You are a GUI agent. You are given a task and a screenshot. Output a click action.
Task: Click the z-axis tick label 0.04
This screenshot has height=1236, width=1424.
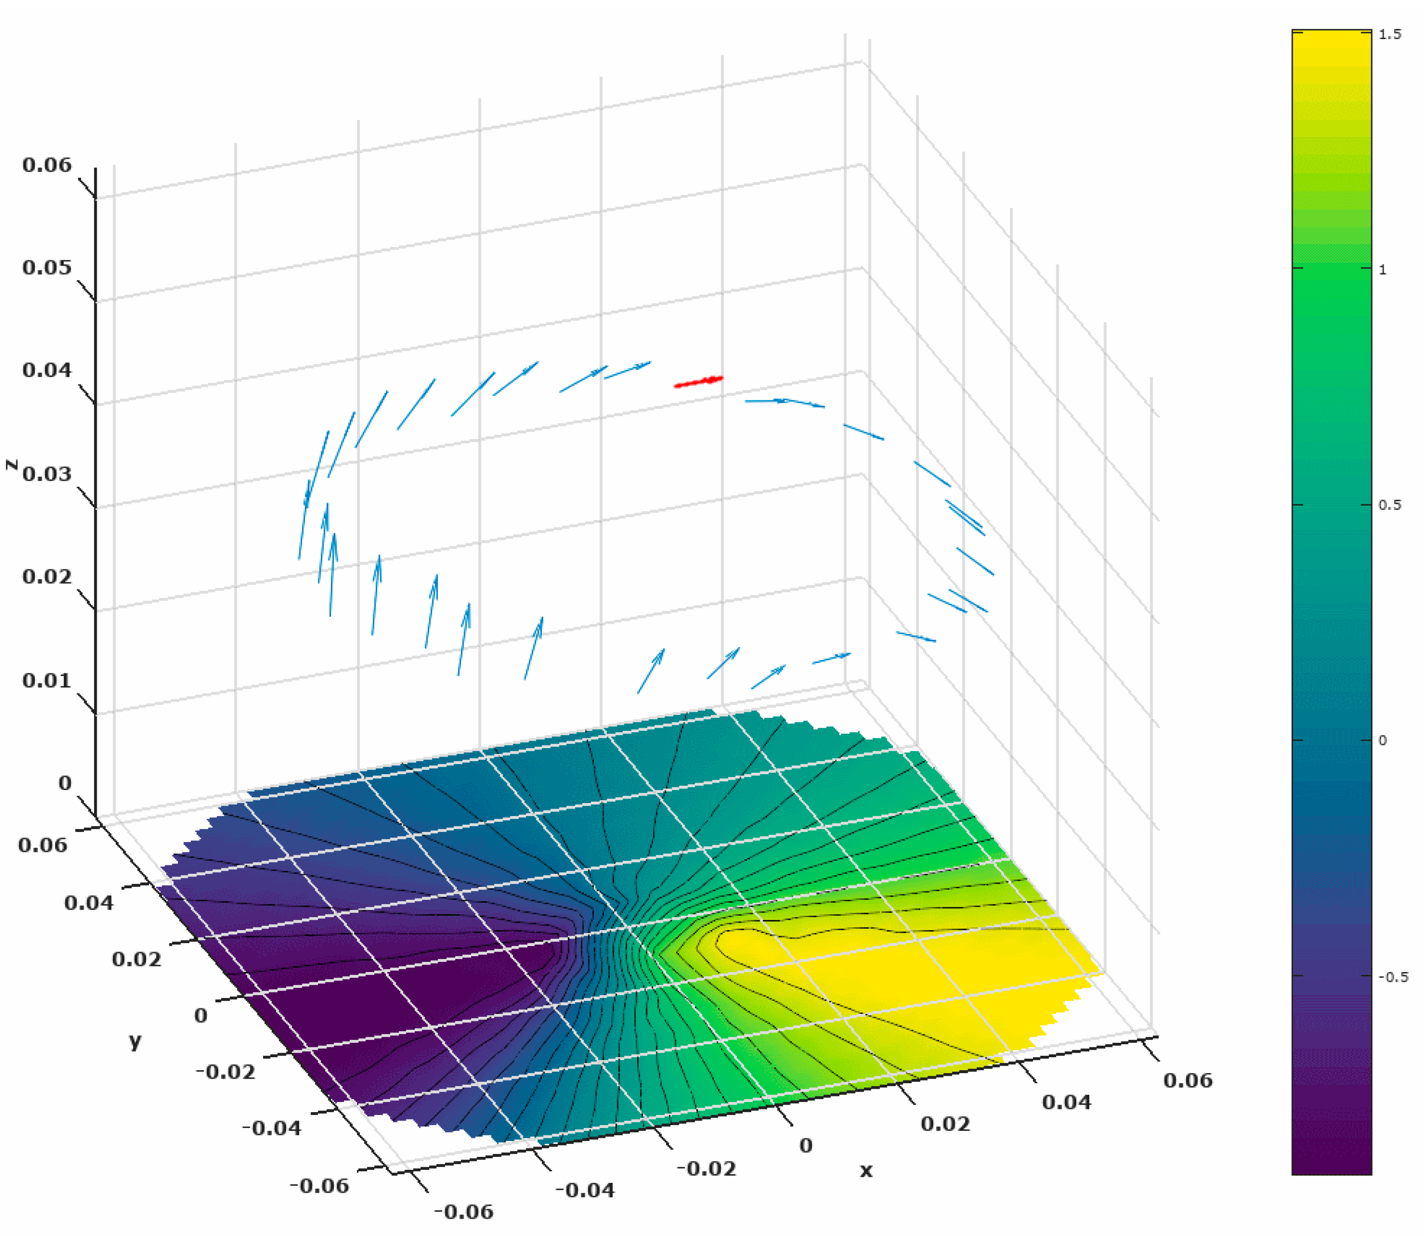point(47,371)
